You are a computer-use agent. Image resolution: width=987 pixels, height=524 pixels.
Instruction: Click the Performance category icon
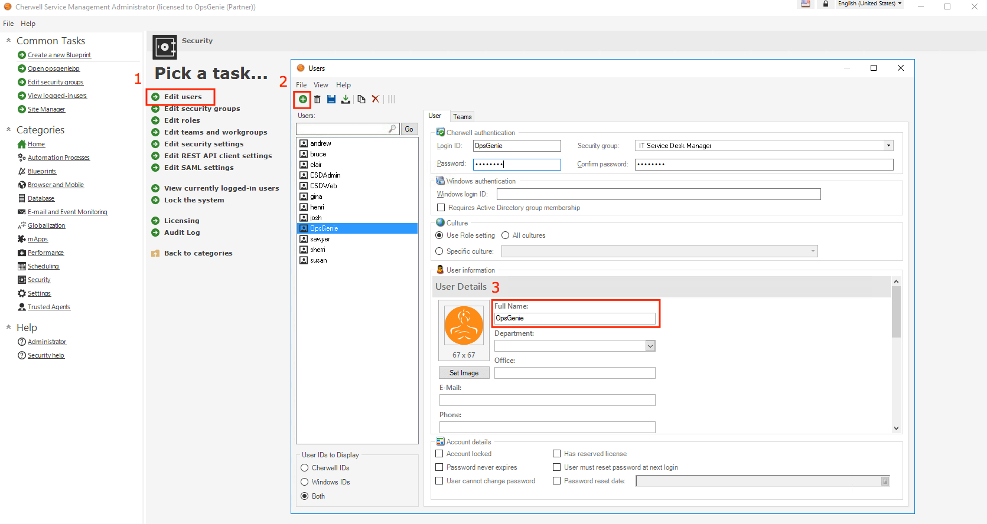(22, 253)
